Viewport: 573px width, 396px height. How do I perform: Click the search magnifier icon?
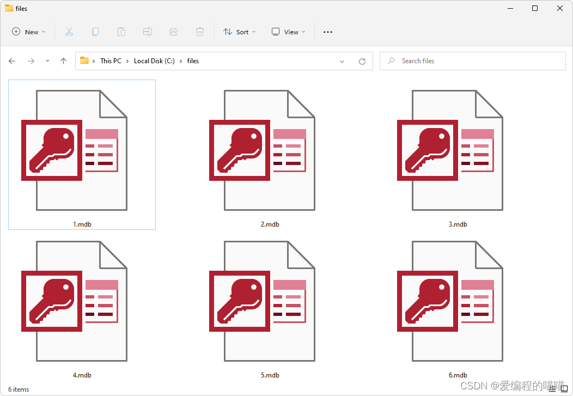(x=392, y=60)
